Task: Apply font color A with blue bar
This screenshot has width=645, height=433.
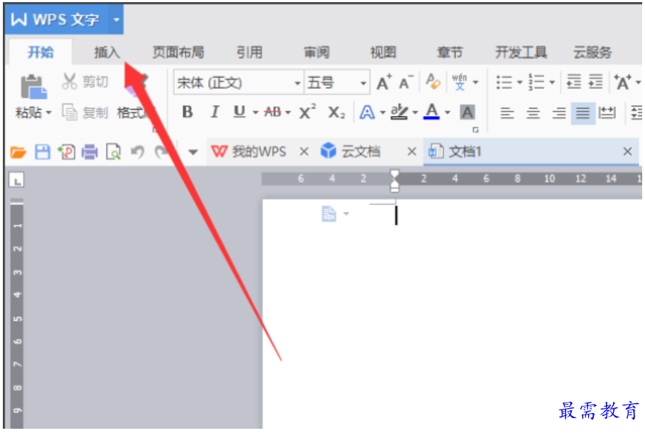Action: click(431, 112)
